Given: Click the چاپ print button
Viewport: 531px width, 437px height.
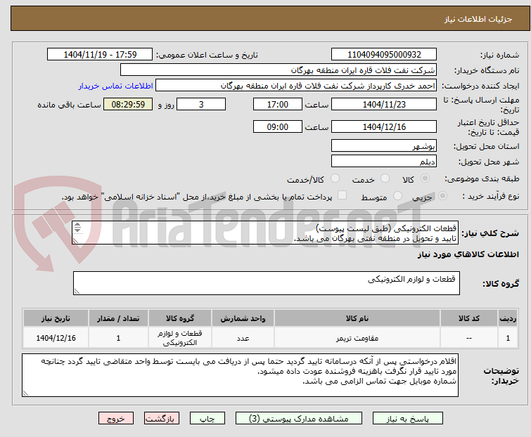Looking at the screenshot, I should click(207, 419).
